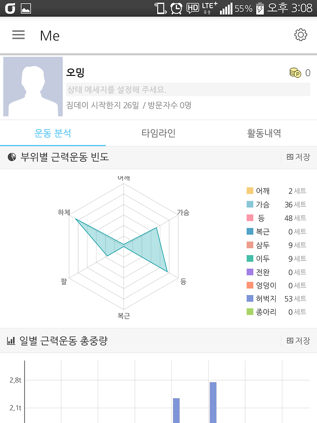This screenshot has width=317, height=423.
Task: Tap the pink 등 legend swatch
Action: 250,218
